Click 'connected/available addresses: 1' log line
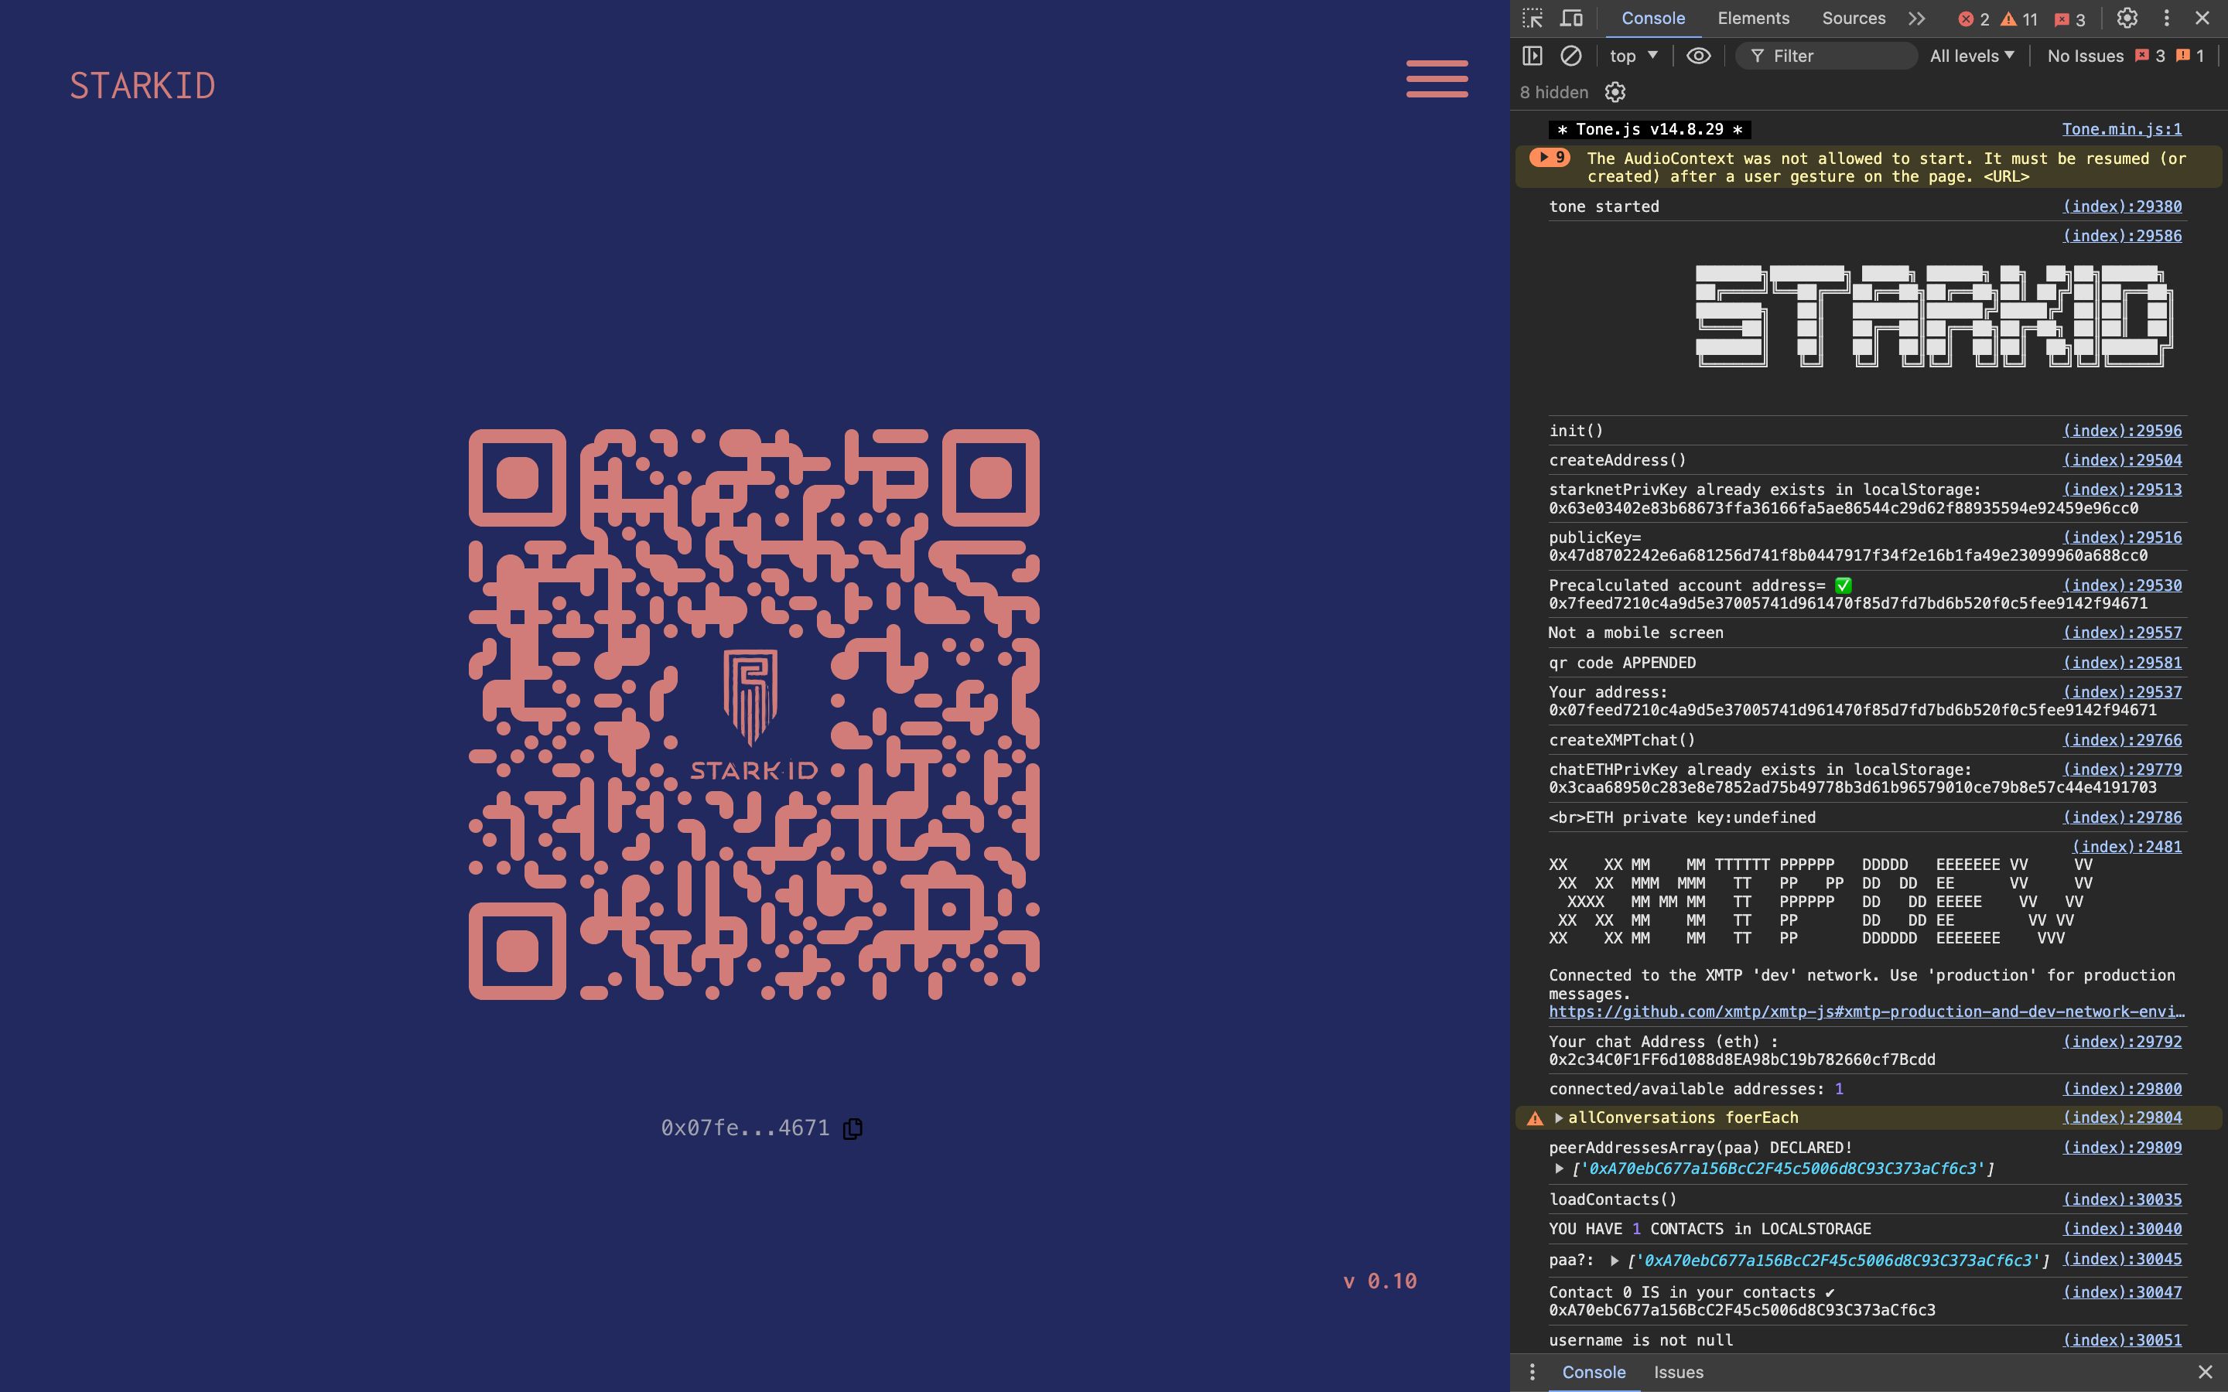 [1696, 1089]
